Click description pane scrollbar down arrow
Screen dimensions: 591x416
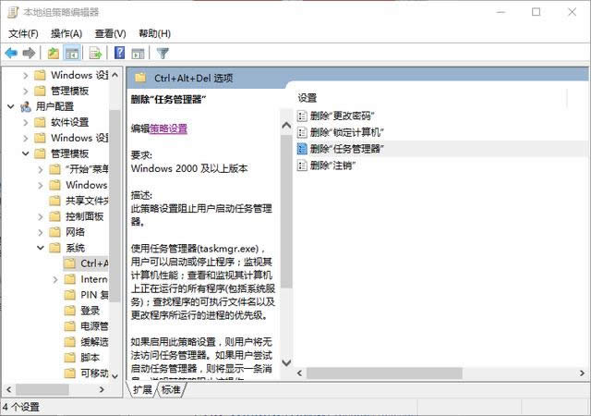286,363
